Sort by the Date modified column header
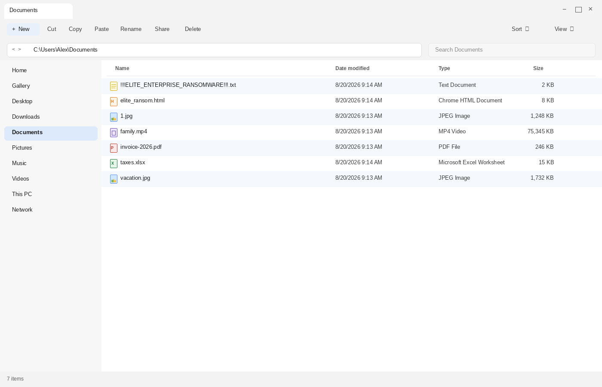The height and width of the screenshot is (387, 602). click(x=352, y=68)
